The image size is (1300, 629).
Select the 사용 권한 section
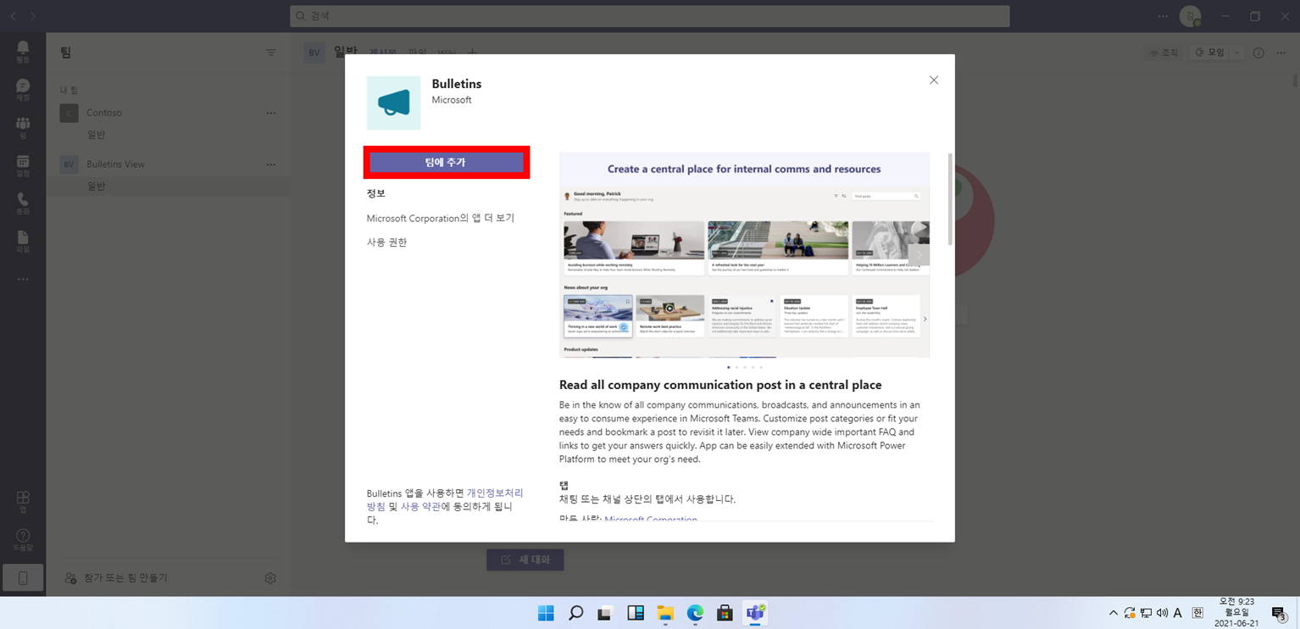tap(386, 242)
